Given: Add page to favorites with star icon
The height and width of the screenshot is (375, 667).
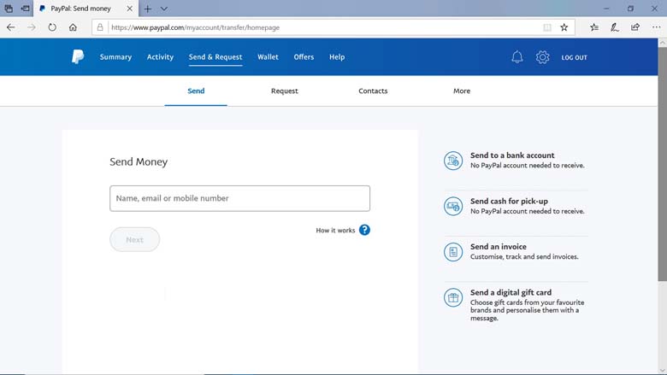Looking at the screenshot, I should tap(564, 27).
